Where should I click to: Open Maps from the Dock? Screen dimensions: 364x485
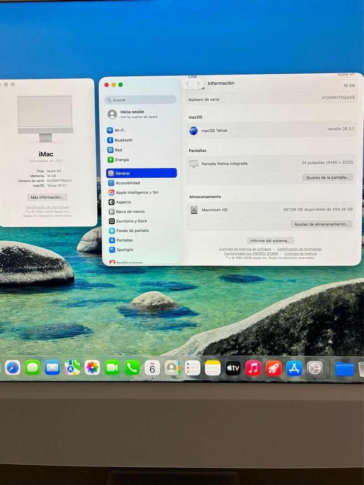tap(72, 368)
